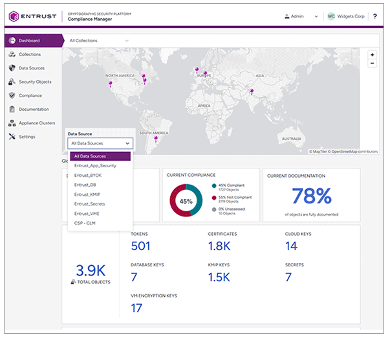Viewport: 388px width, 337px height.
Task: Click the map pin in Asia
Action: [252, 91]
